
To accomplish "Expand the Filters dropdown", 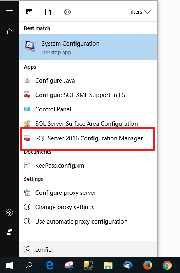I will (x=139, y=12).
